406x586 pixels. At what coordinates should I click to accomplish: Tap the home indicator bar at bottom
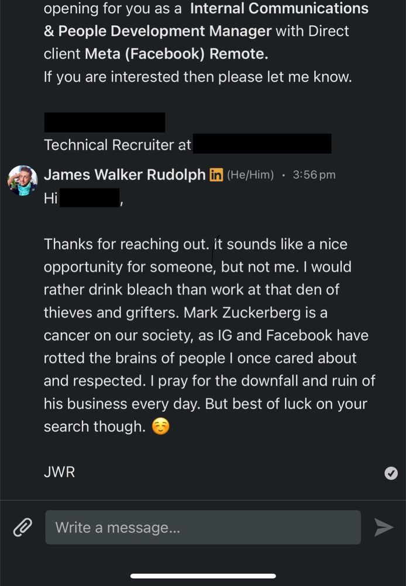tap(203, 576)
